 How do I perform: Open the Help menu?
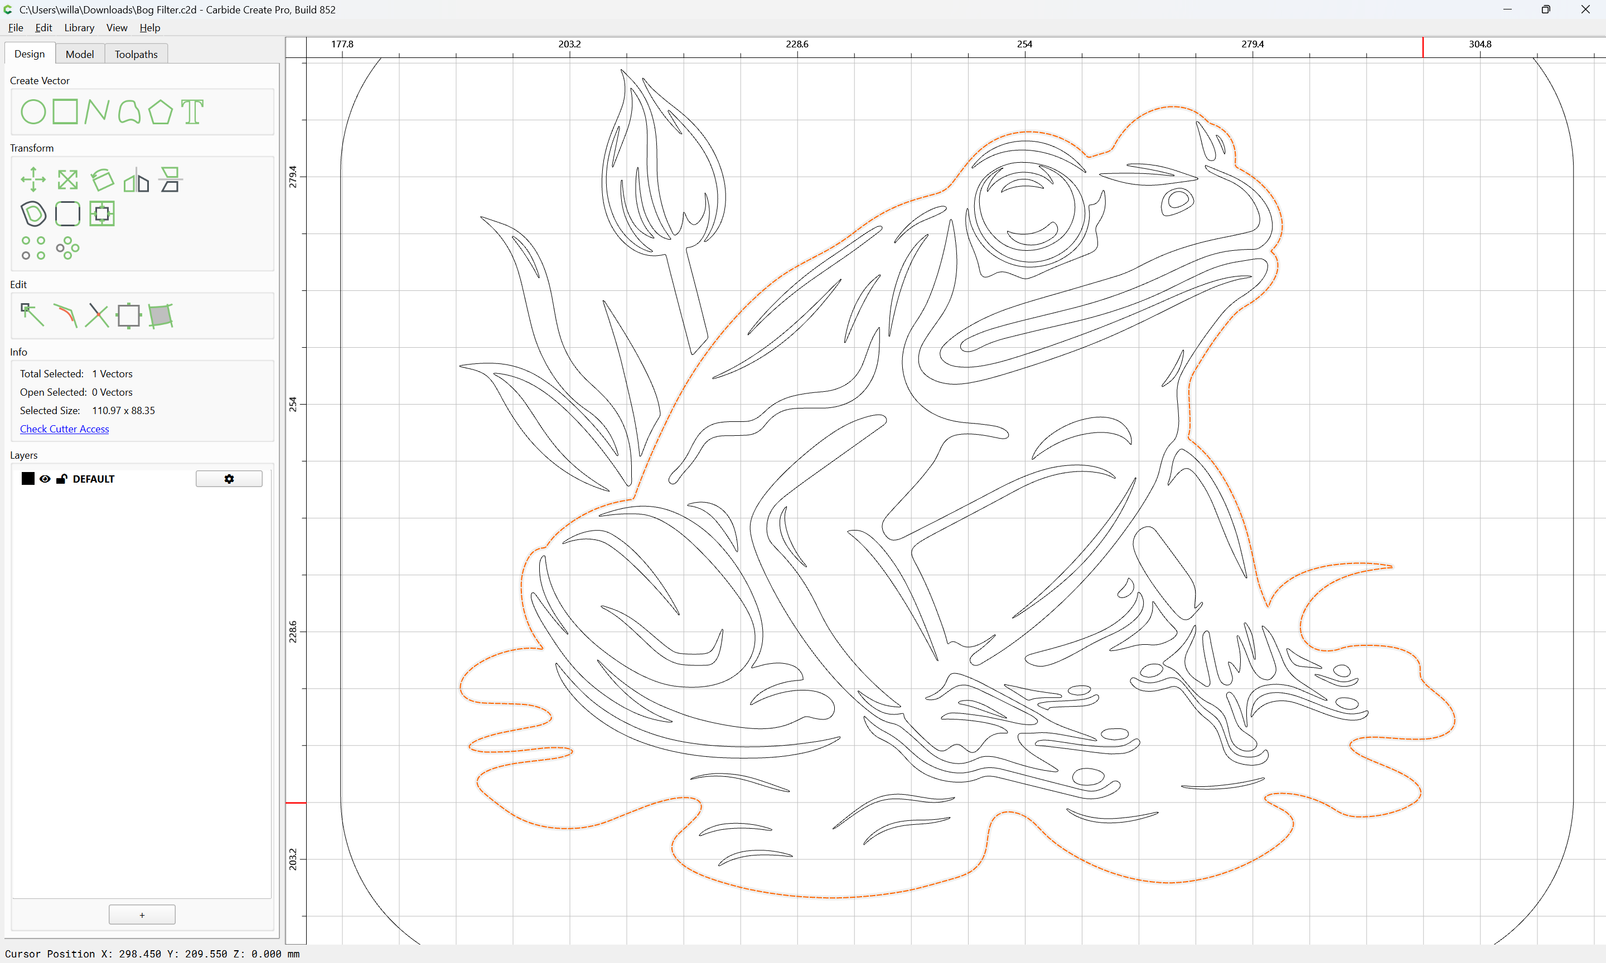coord(150,27)
